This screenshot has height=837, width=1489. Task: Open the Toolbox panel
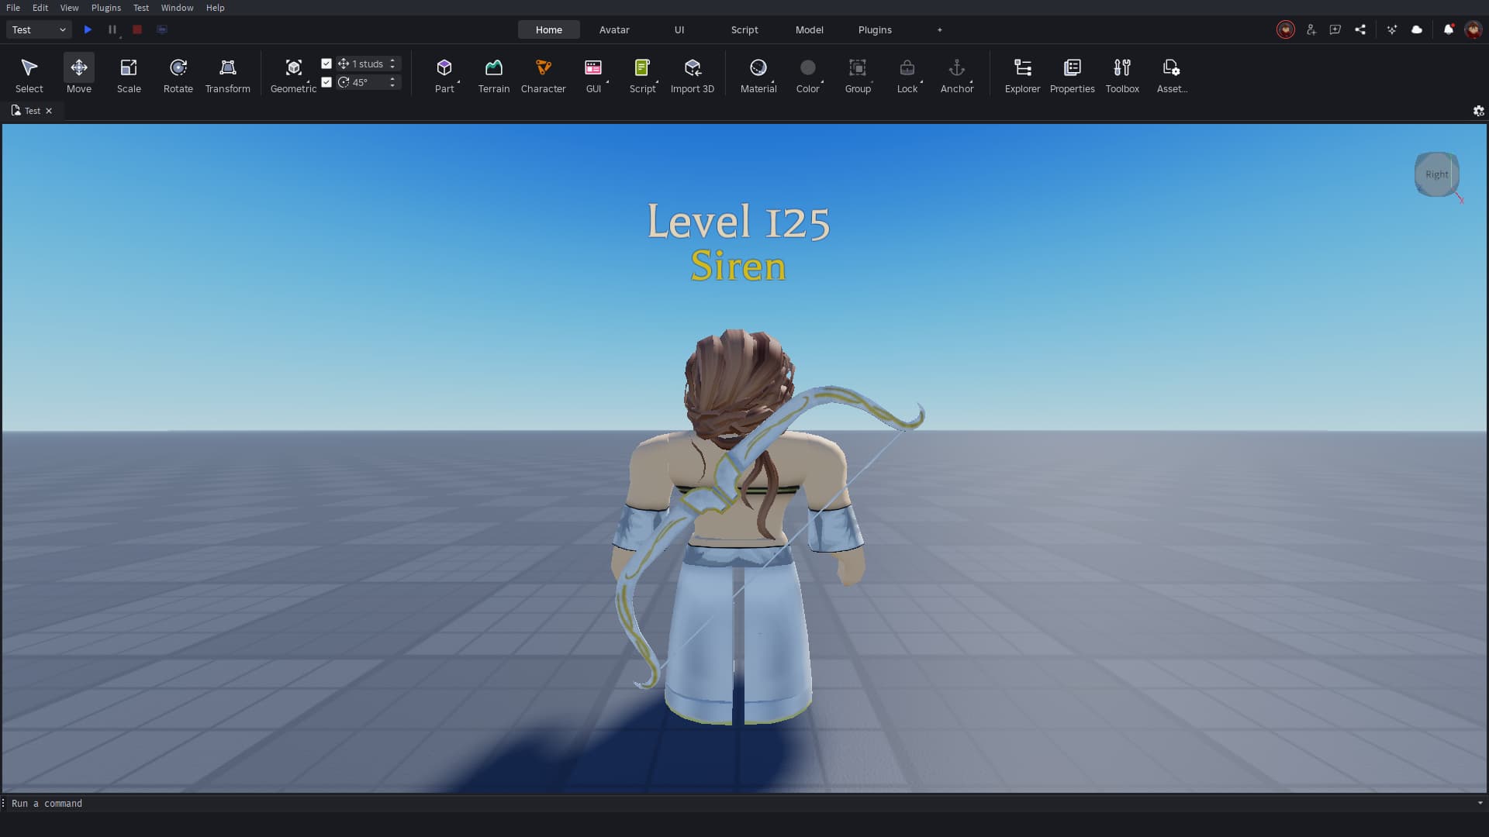coord(1121,75)
